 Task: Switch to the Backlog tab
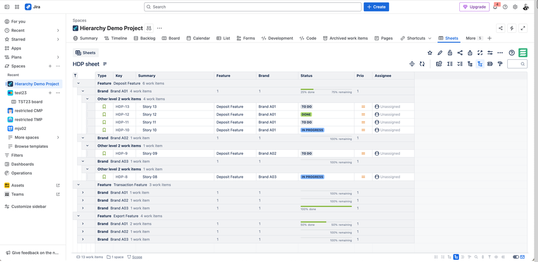pos(144,38)
